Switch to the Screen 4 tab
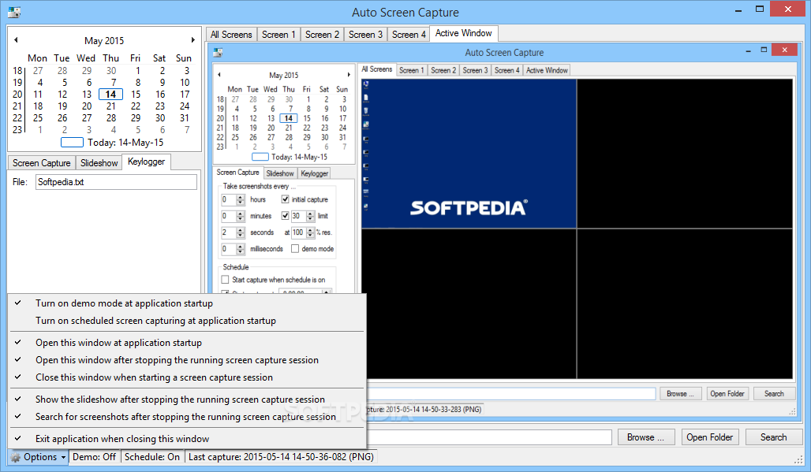Image resolution: width=811 pixels, height=472 pixels. coord(409,34)
